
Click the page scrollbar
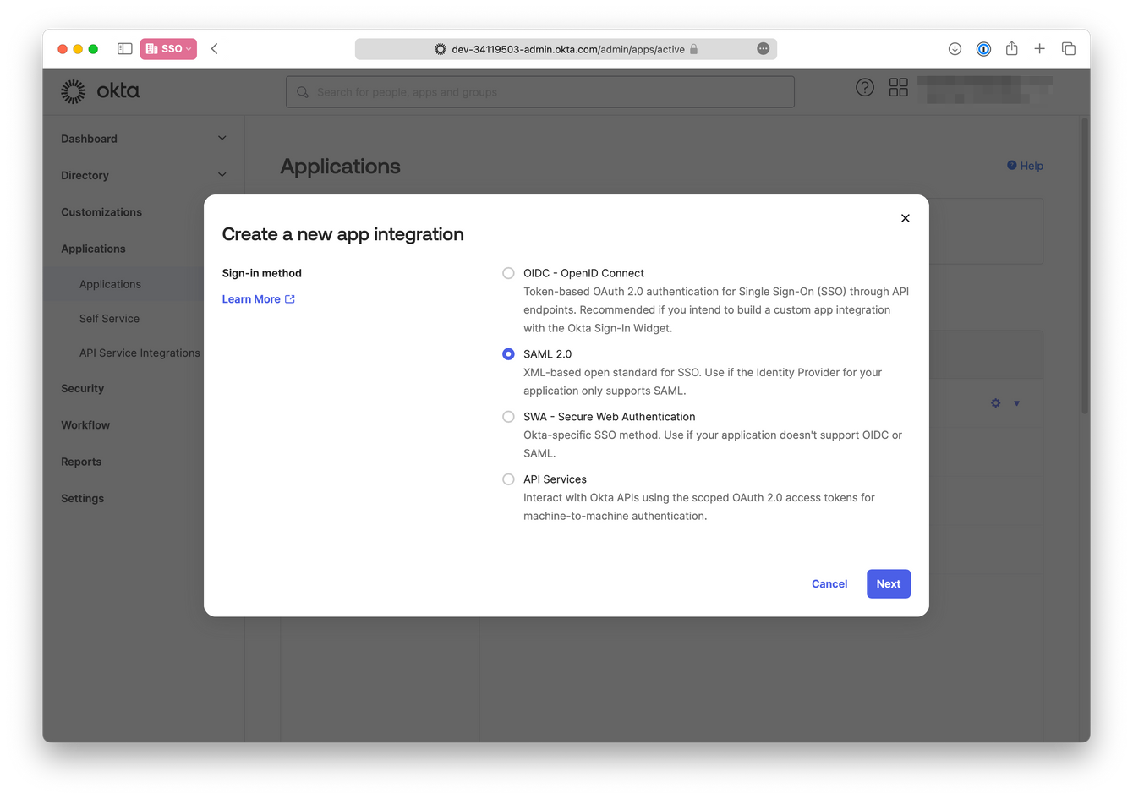click(x=1085, y=266)
